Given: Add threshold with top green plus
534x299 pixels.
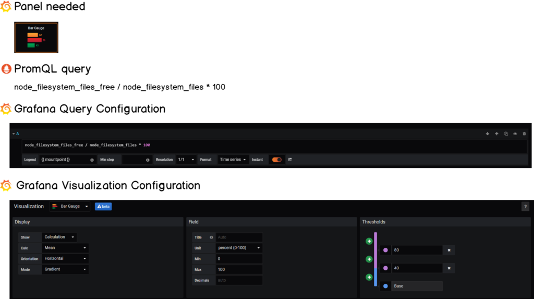Looking at the screenshot, I should [x=369, y=242].
